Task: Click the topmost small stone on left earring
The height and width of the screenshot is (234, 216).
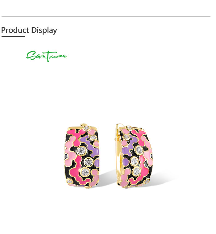Action: coord(86,128)
